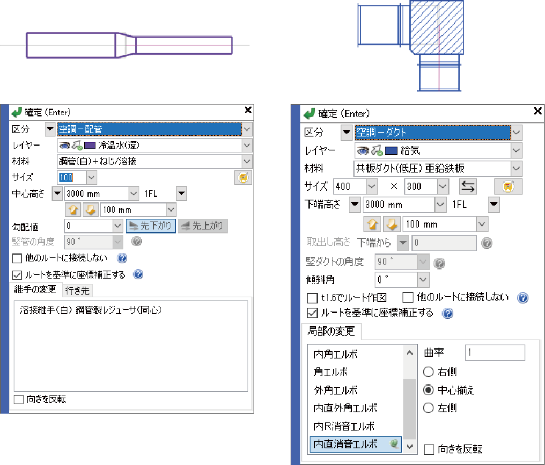Click the help icon next to 竪管の角度
The height and width of the screenshot is (465, 545).
[136, 241]
